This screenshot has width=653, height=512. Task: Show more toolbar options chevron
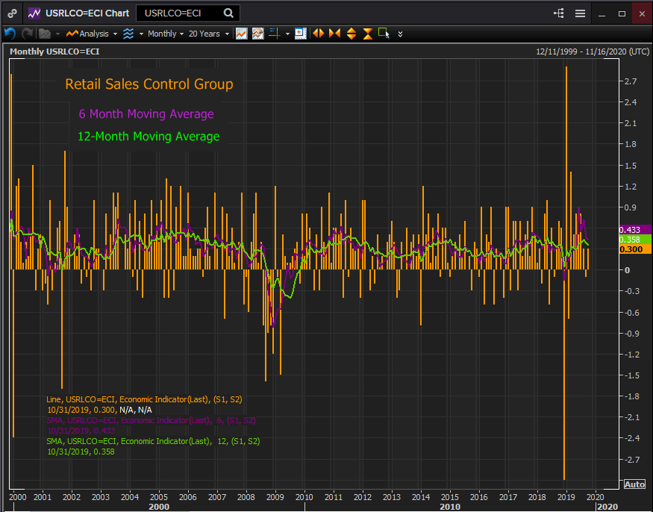[x=401, y=34]
